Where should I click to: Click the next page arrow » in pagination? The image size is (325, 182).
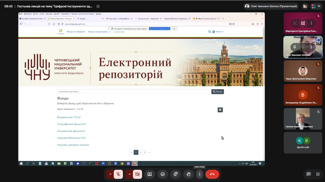[149, 152]
